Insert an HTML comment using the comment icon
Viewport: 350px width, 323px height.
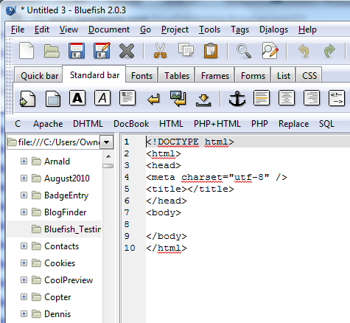tap(337, 98)
